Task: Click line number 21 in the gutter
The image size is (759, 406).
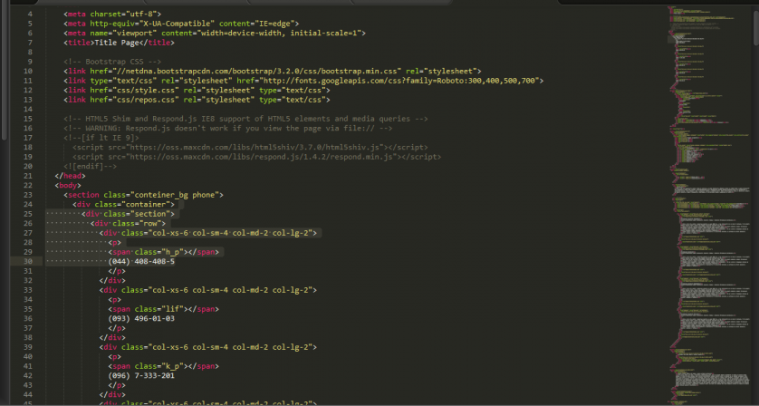Action: [27, 176]
